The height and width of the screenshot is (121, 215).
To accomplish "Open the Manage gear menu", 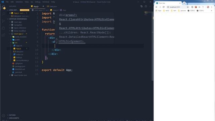I will pos(3,116).
